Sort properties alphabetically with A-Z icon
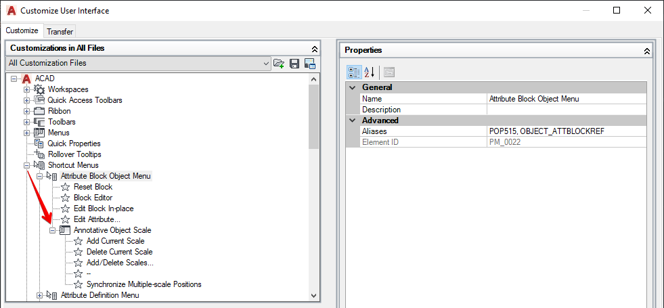 (x=370, y=72)
